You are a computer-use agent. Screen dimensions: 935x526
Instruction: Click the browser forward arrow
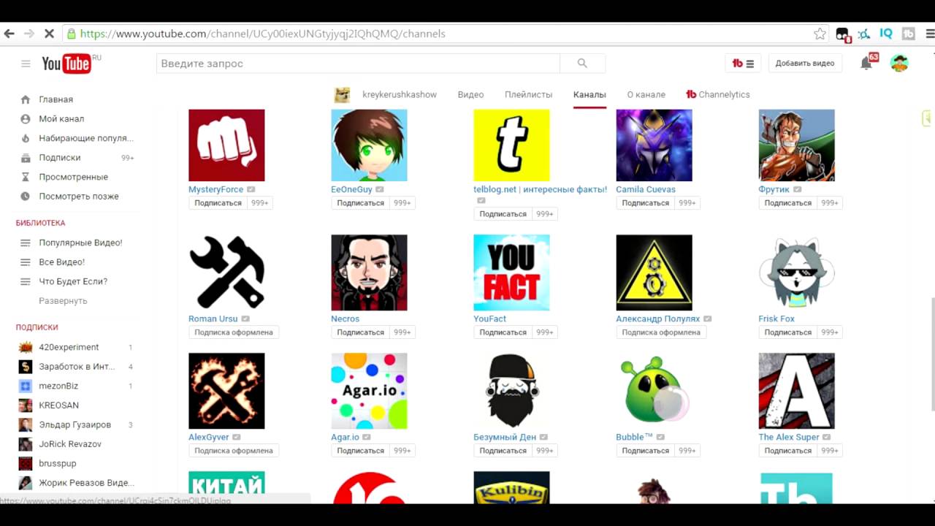tap(29, 34)
